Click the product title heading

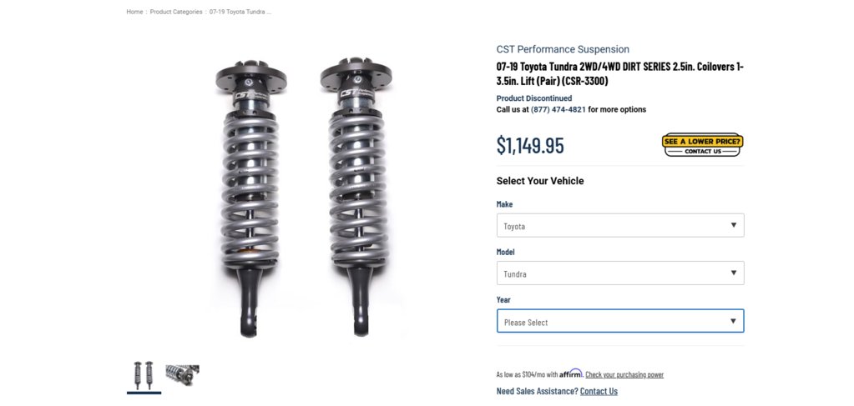pyautogui.click(x=619, y=74)
